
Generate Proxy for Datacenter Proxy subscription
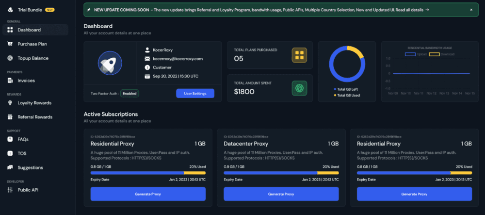click(x=281, y=194)
